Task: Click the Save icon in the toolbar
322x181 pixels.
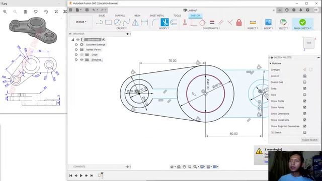Action: pyautogui.click(x=87, y=10)
